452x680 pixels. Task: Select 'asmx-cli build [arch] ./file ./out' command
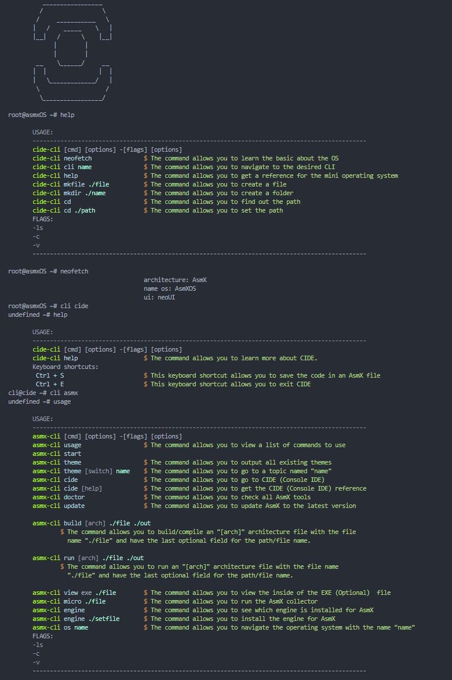[92, 523]
